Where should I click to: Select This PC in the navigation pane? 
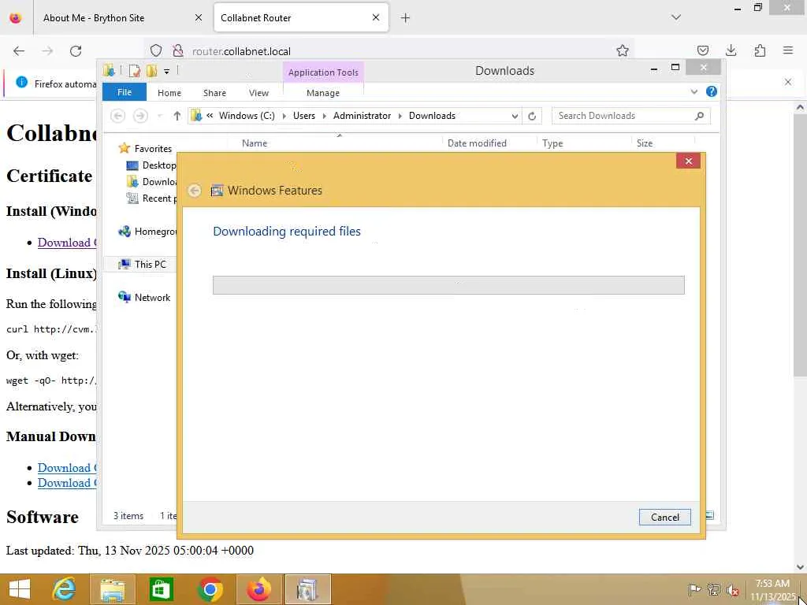click(x=150, y=265)
